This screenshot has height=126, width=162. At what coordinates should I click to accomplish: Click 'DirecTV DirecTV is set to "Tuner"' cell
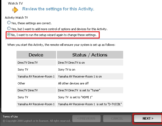tap(90, 90)
